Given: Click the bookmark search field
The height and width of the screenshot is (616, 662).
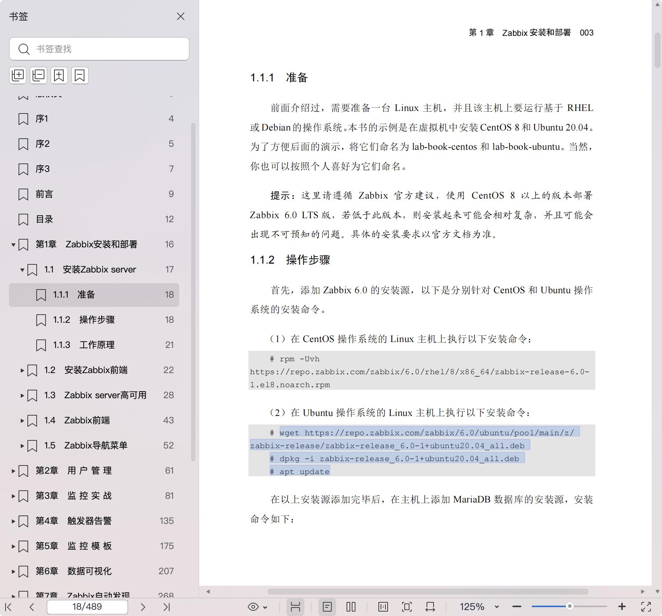Looking at the screenshot, I should (x=99, y=49).
